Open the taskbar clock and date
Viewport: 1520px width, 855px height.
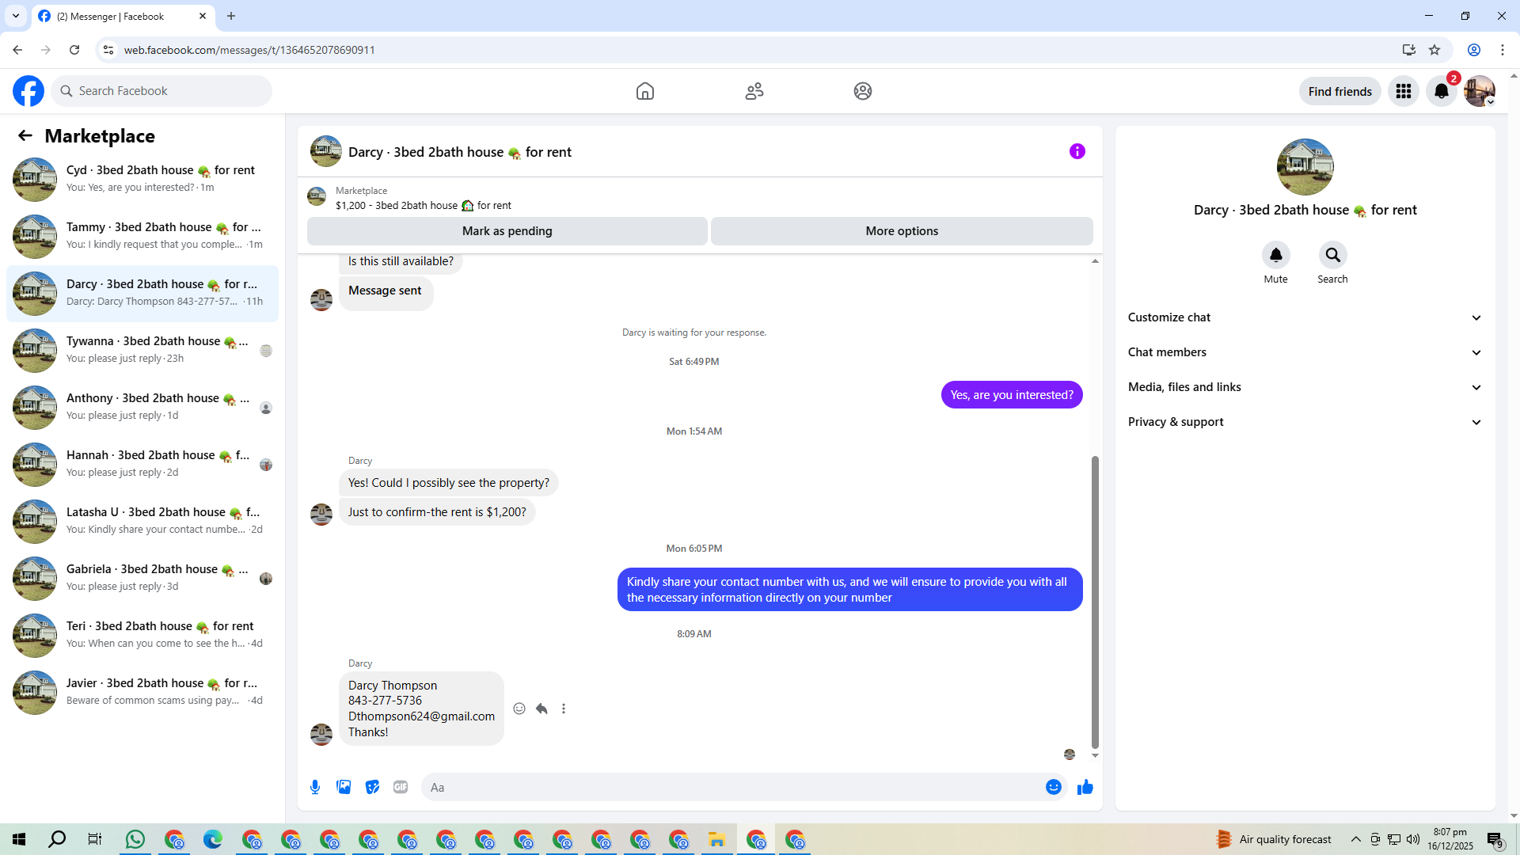[x=1450, y=839]
